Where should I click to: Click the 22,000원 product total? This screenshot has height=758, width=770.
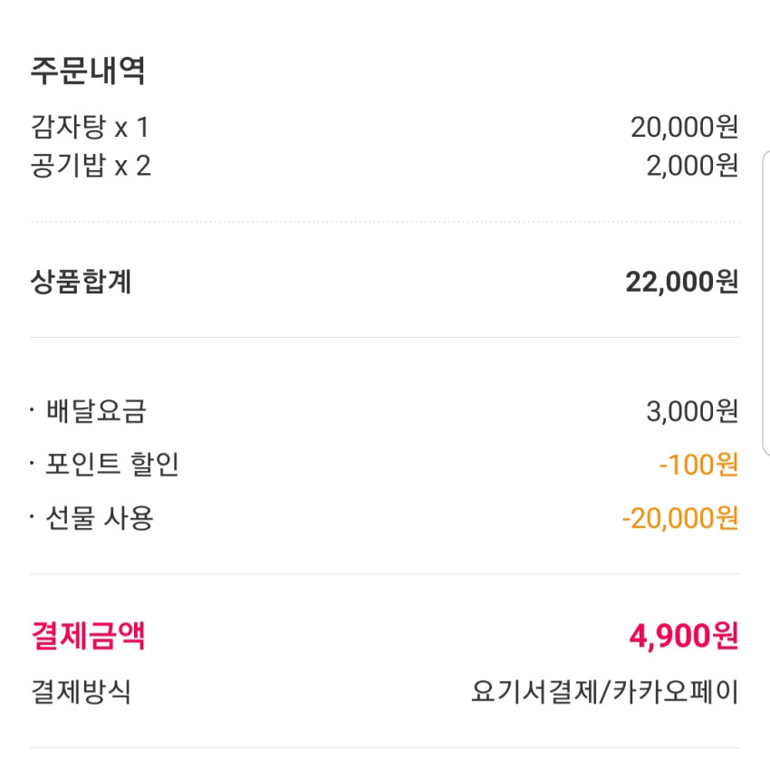(681, 282)
